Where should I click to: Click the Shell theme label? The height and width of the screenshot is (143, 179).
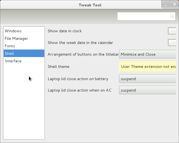[59, 66]
